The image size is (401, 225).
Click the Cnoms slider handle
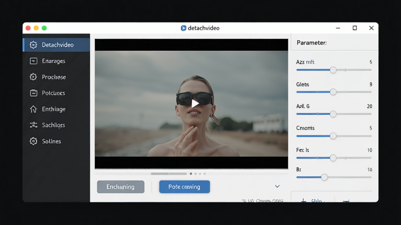[x=333, y=136]
